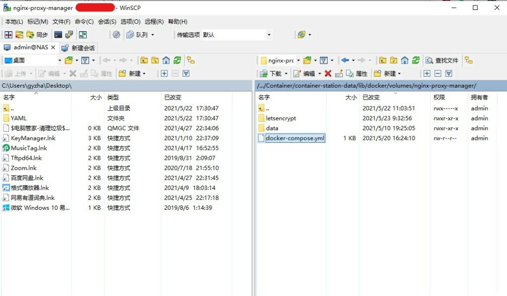The height and width of the screenshot is (296, 507).
Task: Click local panel filter icon
Action: pyautogui.click(x=85, y=60)
